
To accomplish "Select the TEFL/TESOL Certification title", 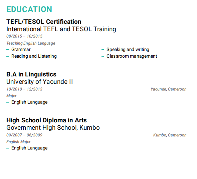I will tap(44, 22).
